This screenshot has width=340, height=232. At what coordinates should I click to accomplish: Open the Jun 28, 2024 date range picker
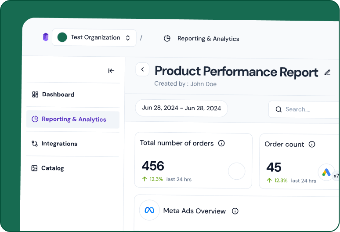[x=181, y=108]
